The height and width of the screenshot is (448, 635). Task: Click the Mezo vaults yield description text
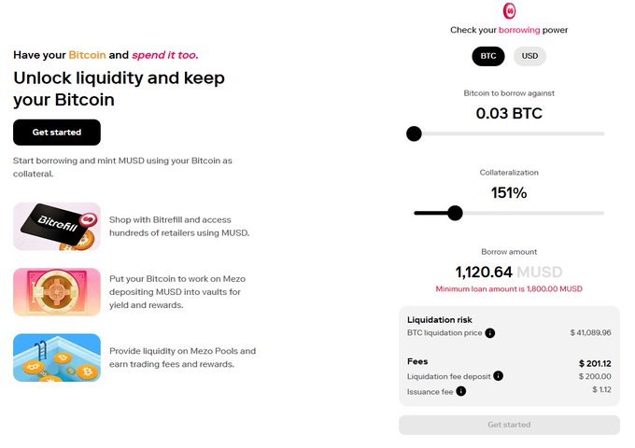(181, 292)
